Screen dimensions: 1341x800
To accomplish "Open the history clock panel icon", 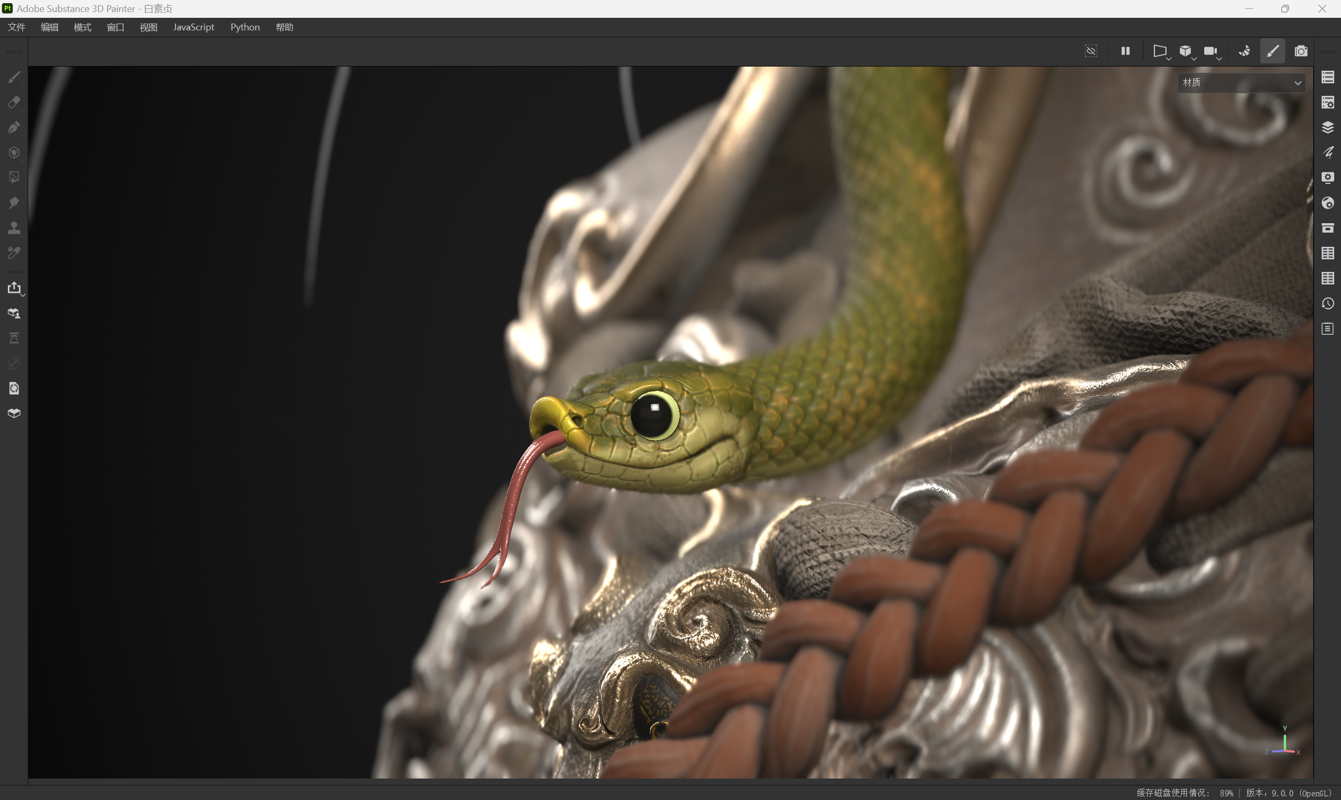I will pyautogui.click(x=1327, y=303).
